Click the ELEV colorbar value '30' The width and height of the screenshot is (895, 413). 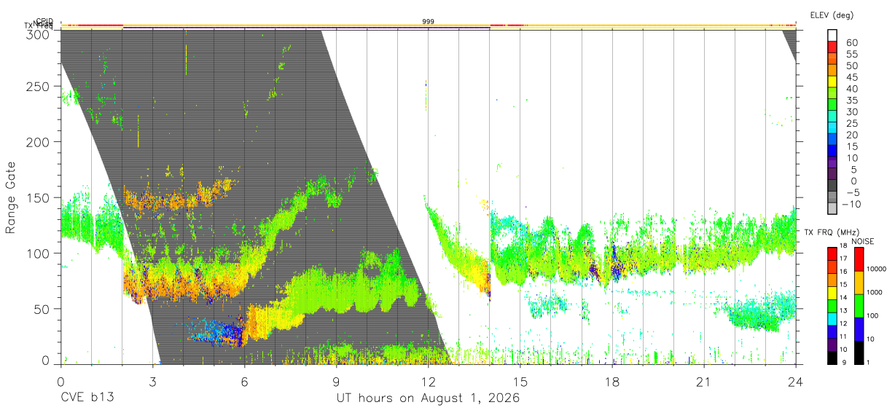[x=851, y=111]
